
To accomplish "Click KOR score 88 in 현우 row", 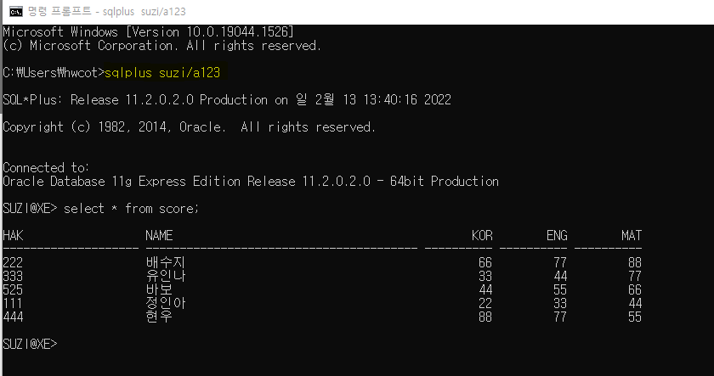I will point(485,317).
